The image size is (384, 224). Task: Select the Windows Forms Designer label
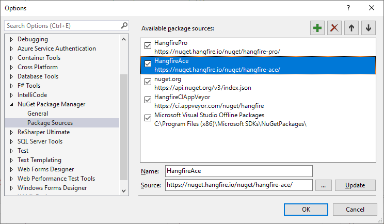tap(52, 188)
